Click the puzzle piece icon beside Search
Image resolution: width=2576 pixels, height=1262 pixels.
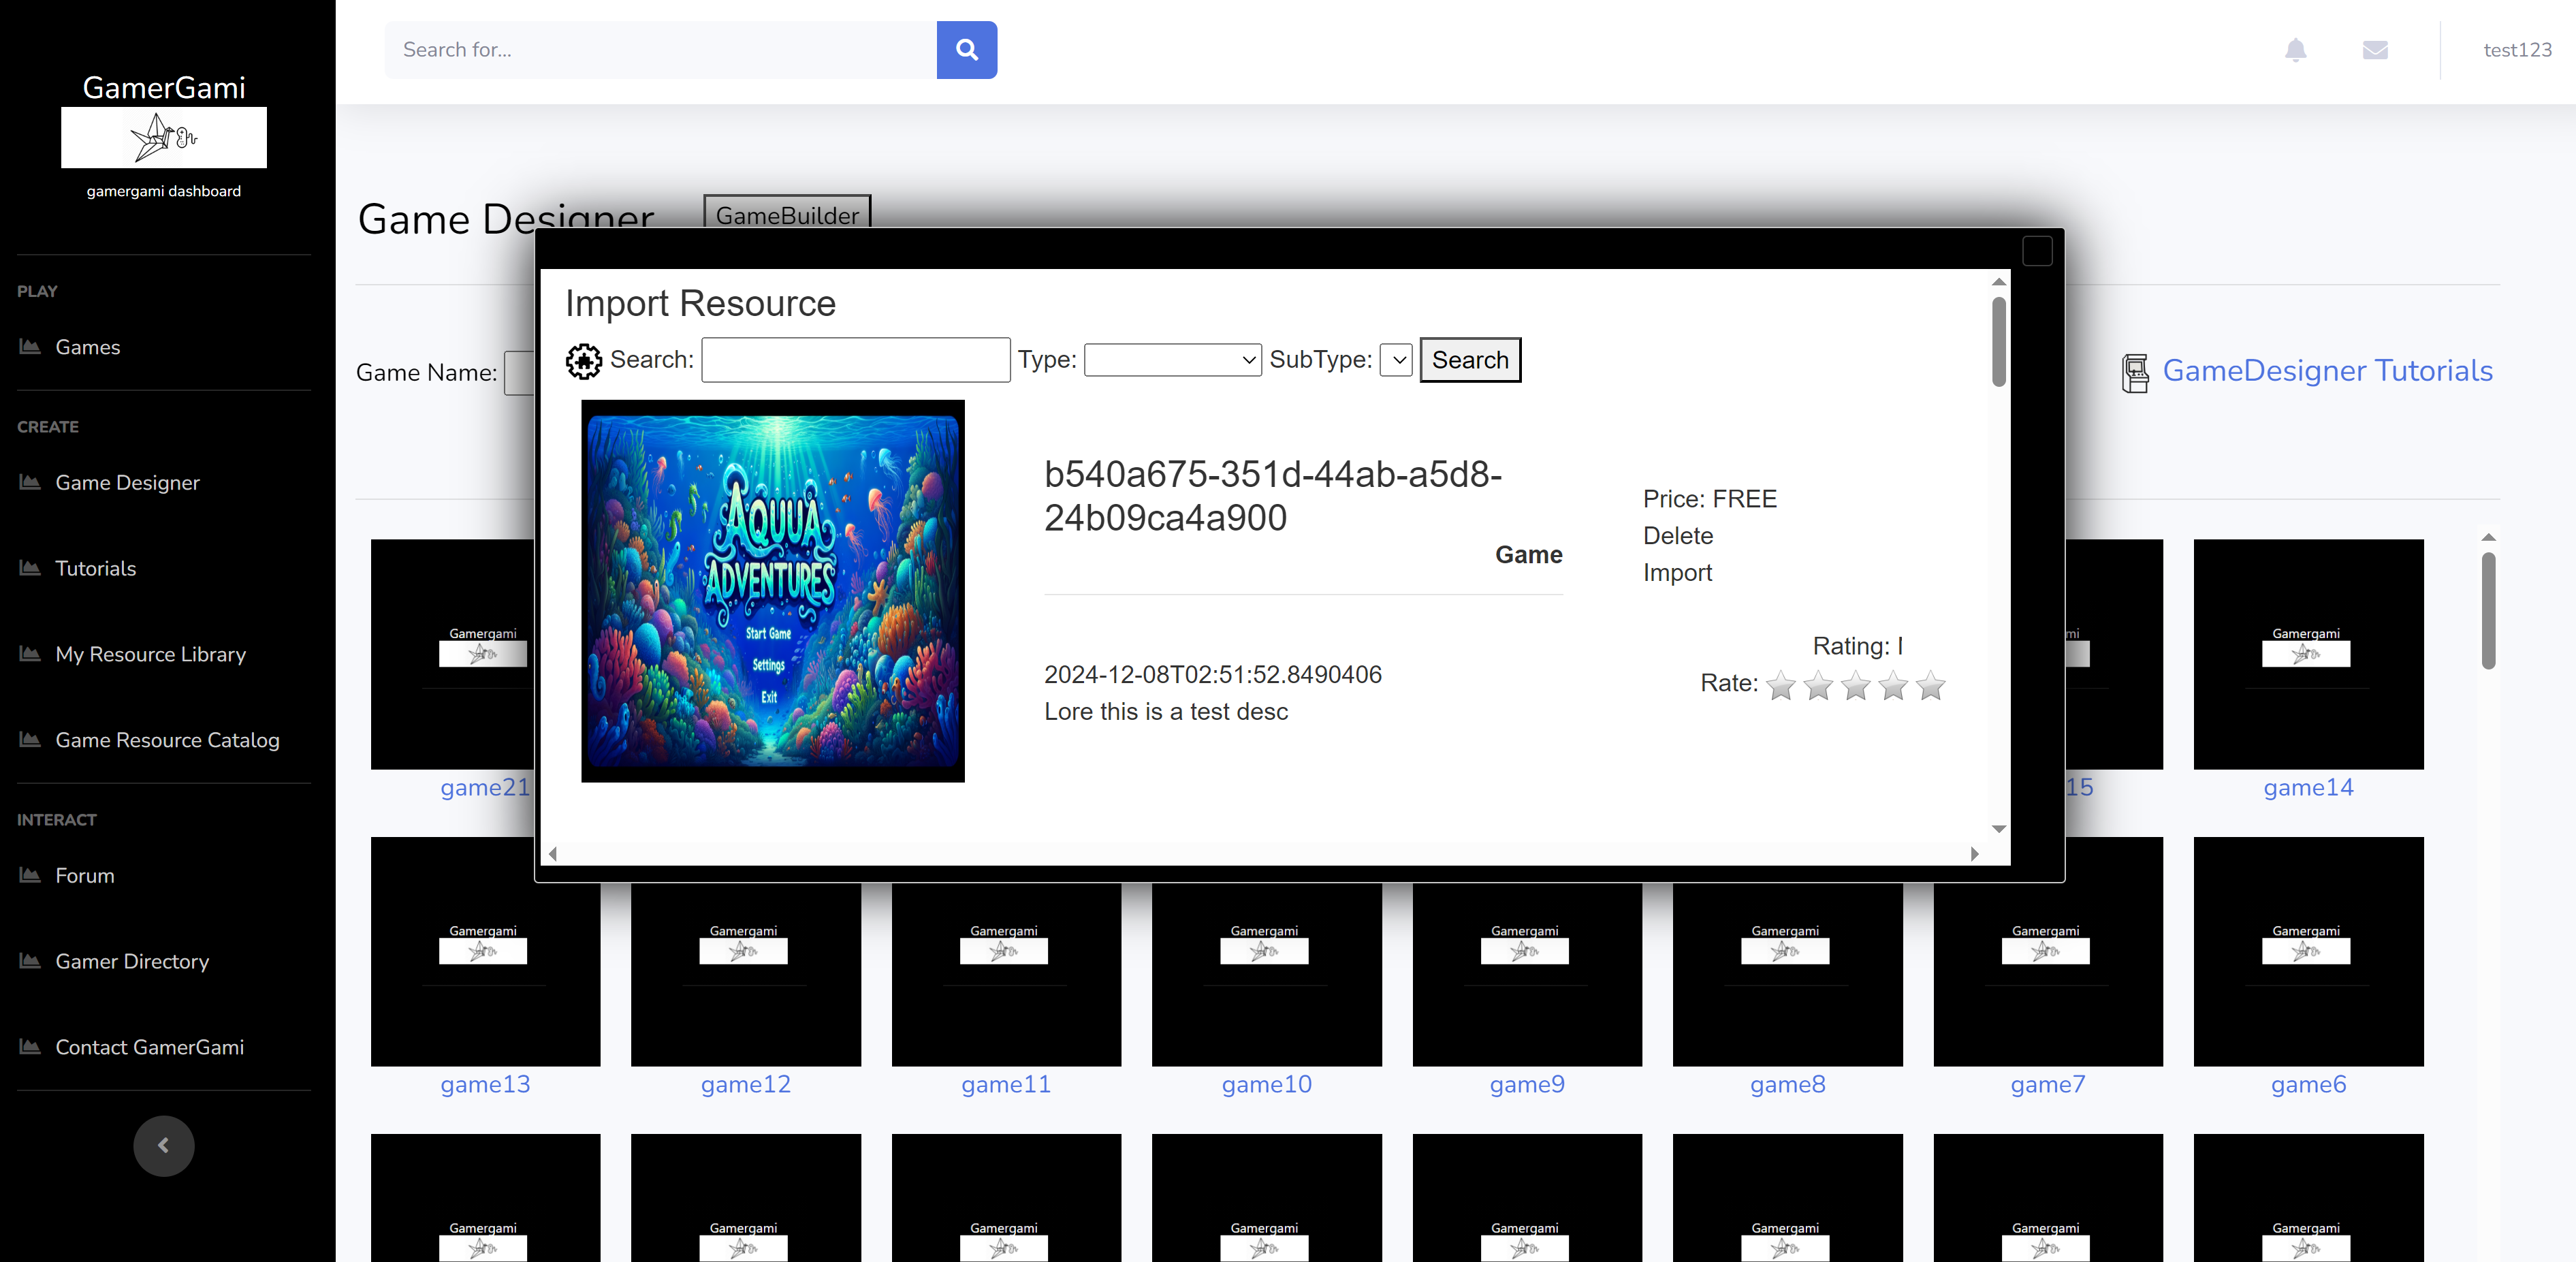[x=584, y=361]
